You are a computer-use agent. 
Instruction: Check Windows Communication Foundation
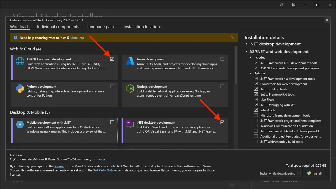click(256, 126)
